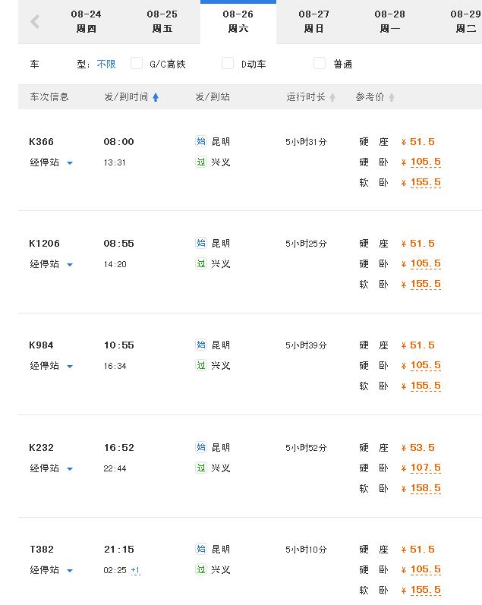482x605 pixels.
Task: Sort by reference price arrow icon
Action: pos(392,97)
